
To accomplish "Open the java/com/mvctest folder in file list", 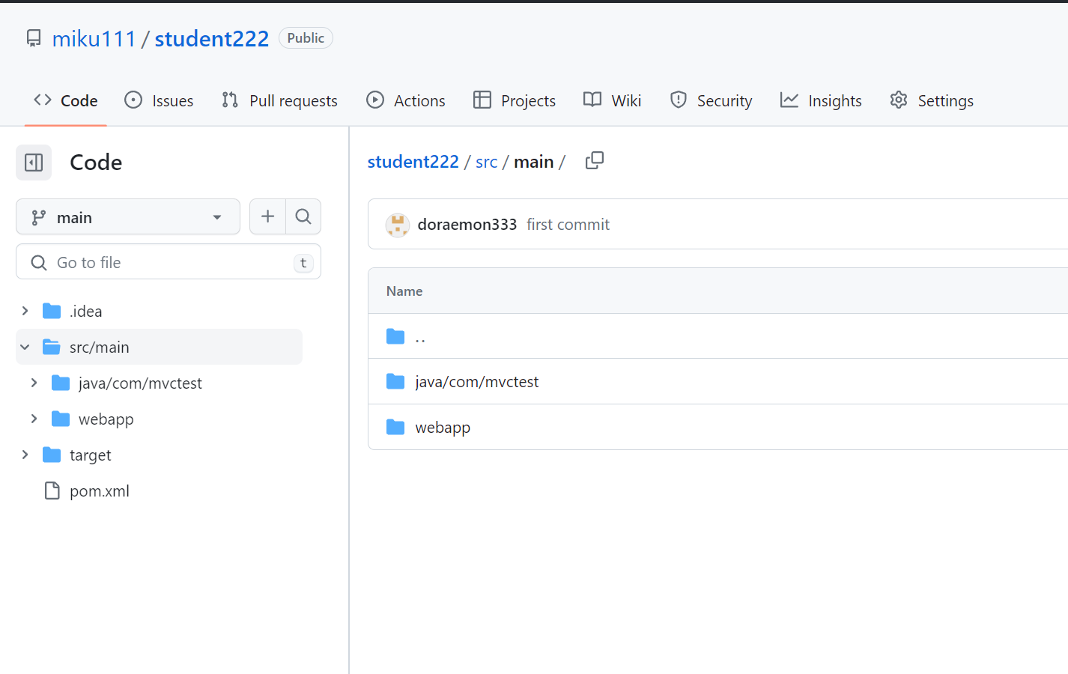I will point(476,381).
